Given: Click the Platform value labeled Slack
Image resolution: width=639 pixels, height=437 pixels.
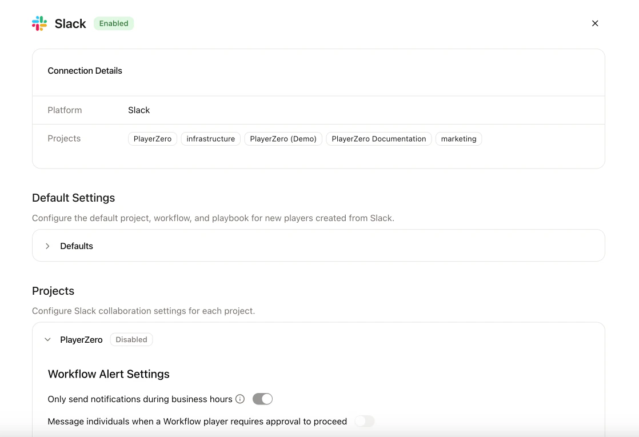Looking at the screenshot, I should [x=139, y=110].
